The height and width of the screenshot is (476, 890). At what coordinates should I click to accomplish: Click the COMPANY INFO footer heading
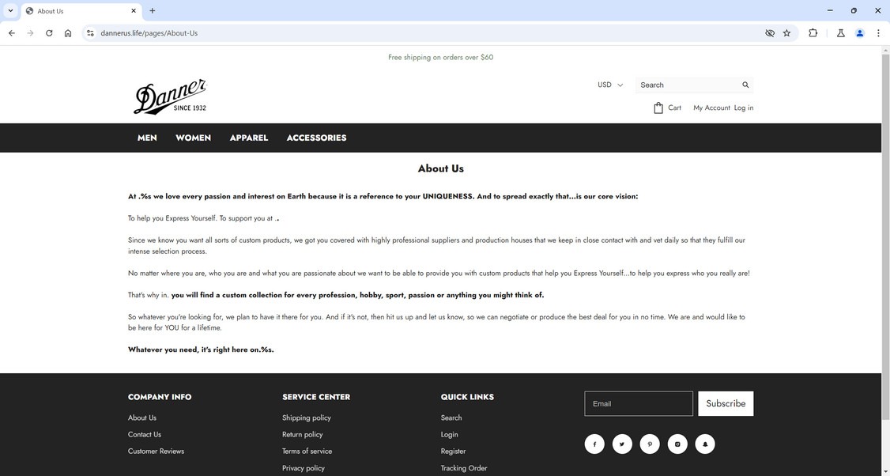[160, 397]
